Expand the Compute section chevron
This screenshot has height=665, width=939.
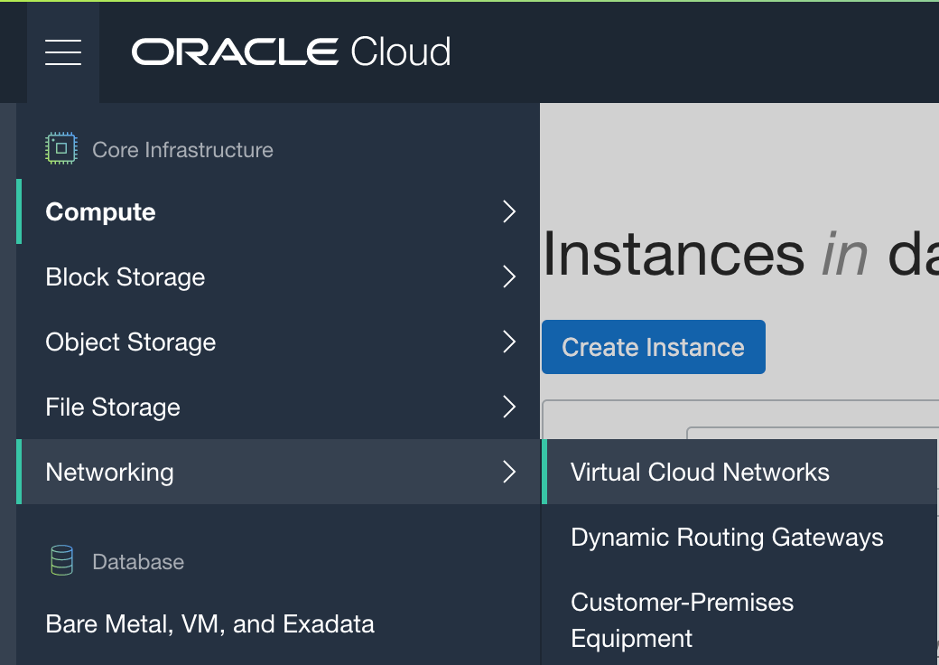509,212
